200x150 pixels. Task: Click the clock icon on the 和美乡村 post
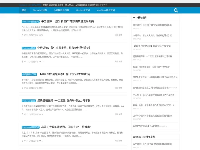pyautogui.click(x=22, y=88)
